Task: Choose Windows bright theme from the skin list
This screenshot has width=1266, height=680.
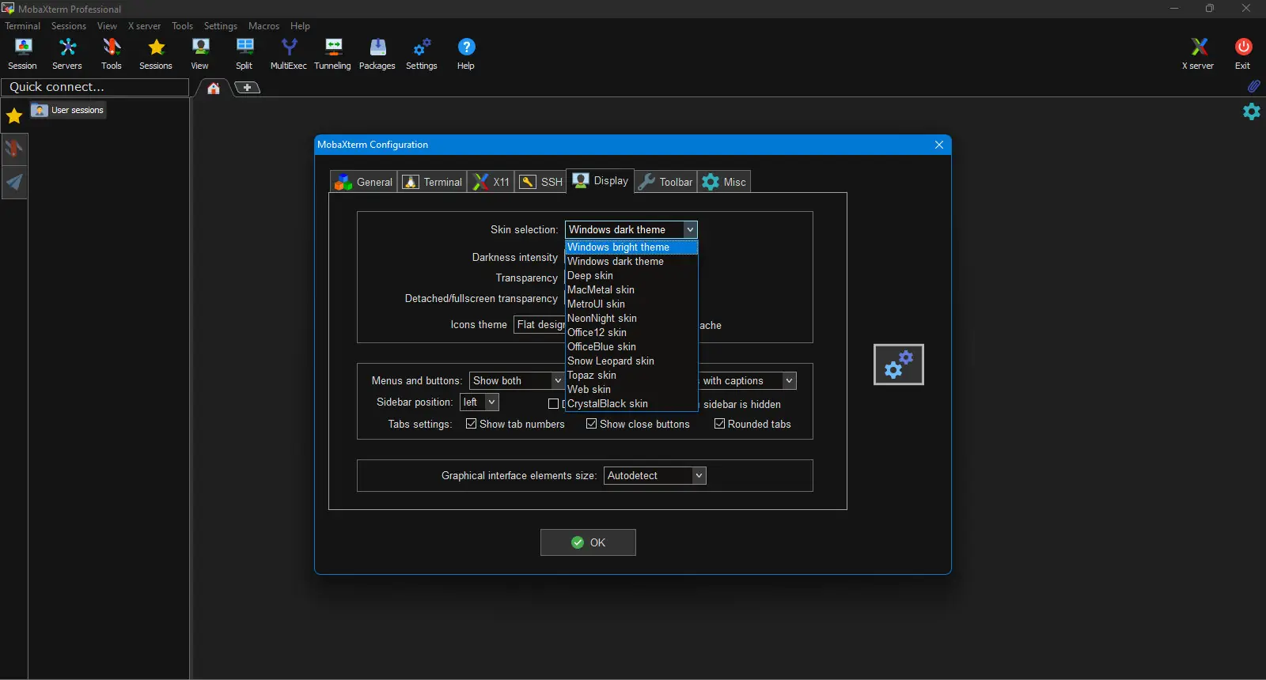Action: [631, 247]
